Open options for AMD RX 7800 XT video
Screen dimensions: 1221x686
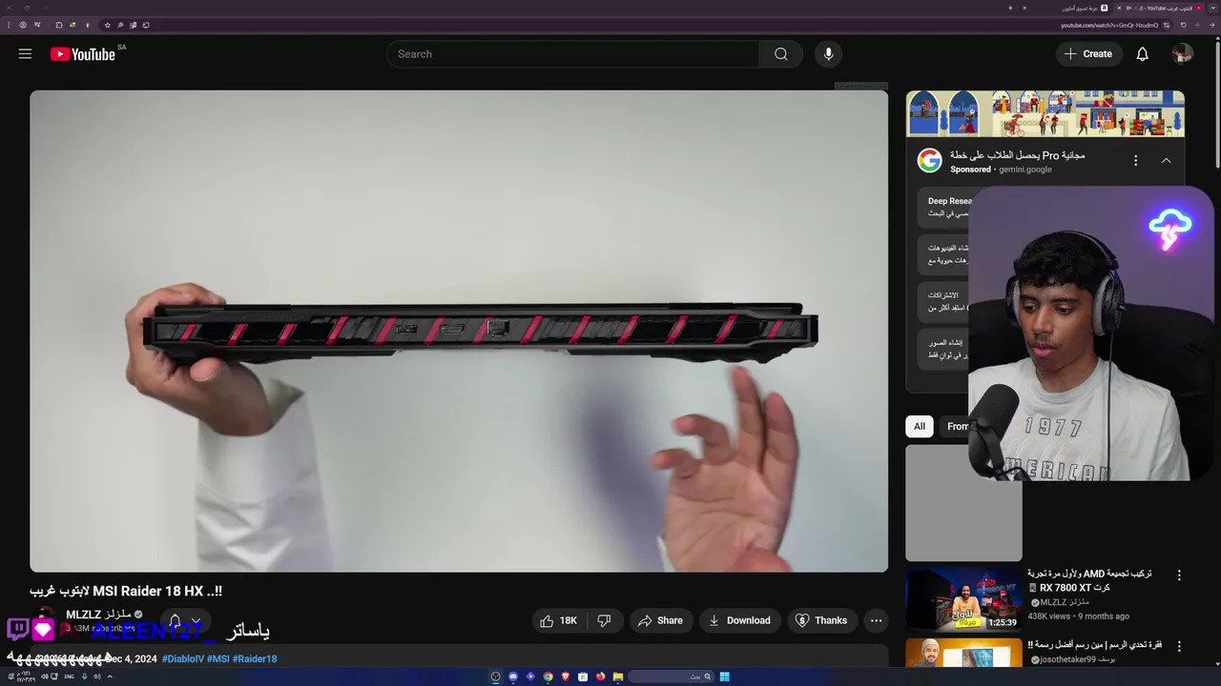(x=1179, y=575)
